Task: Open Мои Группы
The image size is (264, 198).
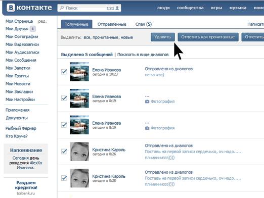Action: [x=17, y=76]
